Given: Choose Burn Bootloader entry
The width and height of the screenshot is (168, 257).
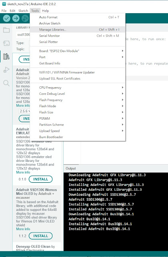Looking at the screenshot, I should click(x=78, y=137).
